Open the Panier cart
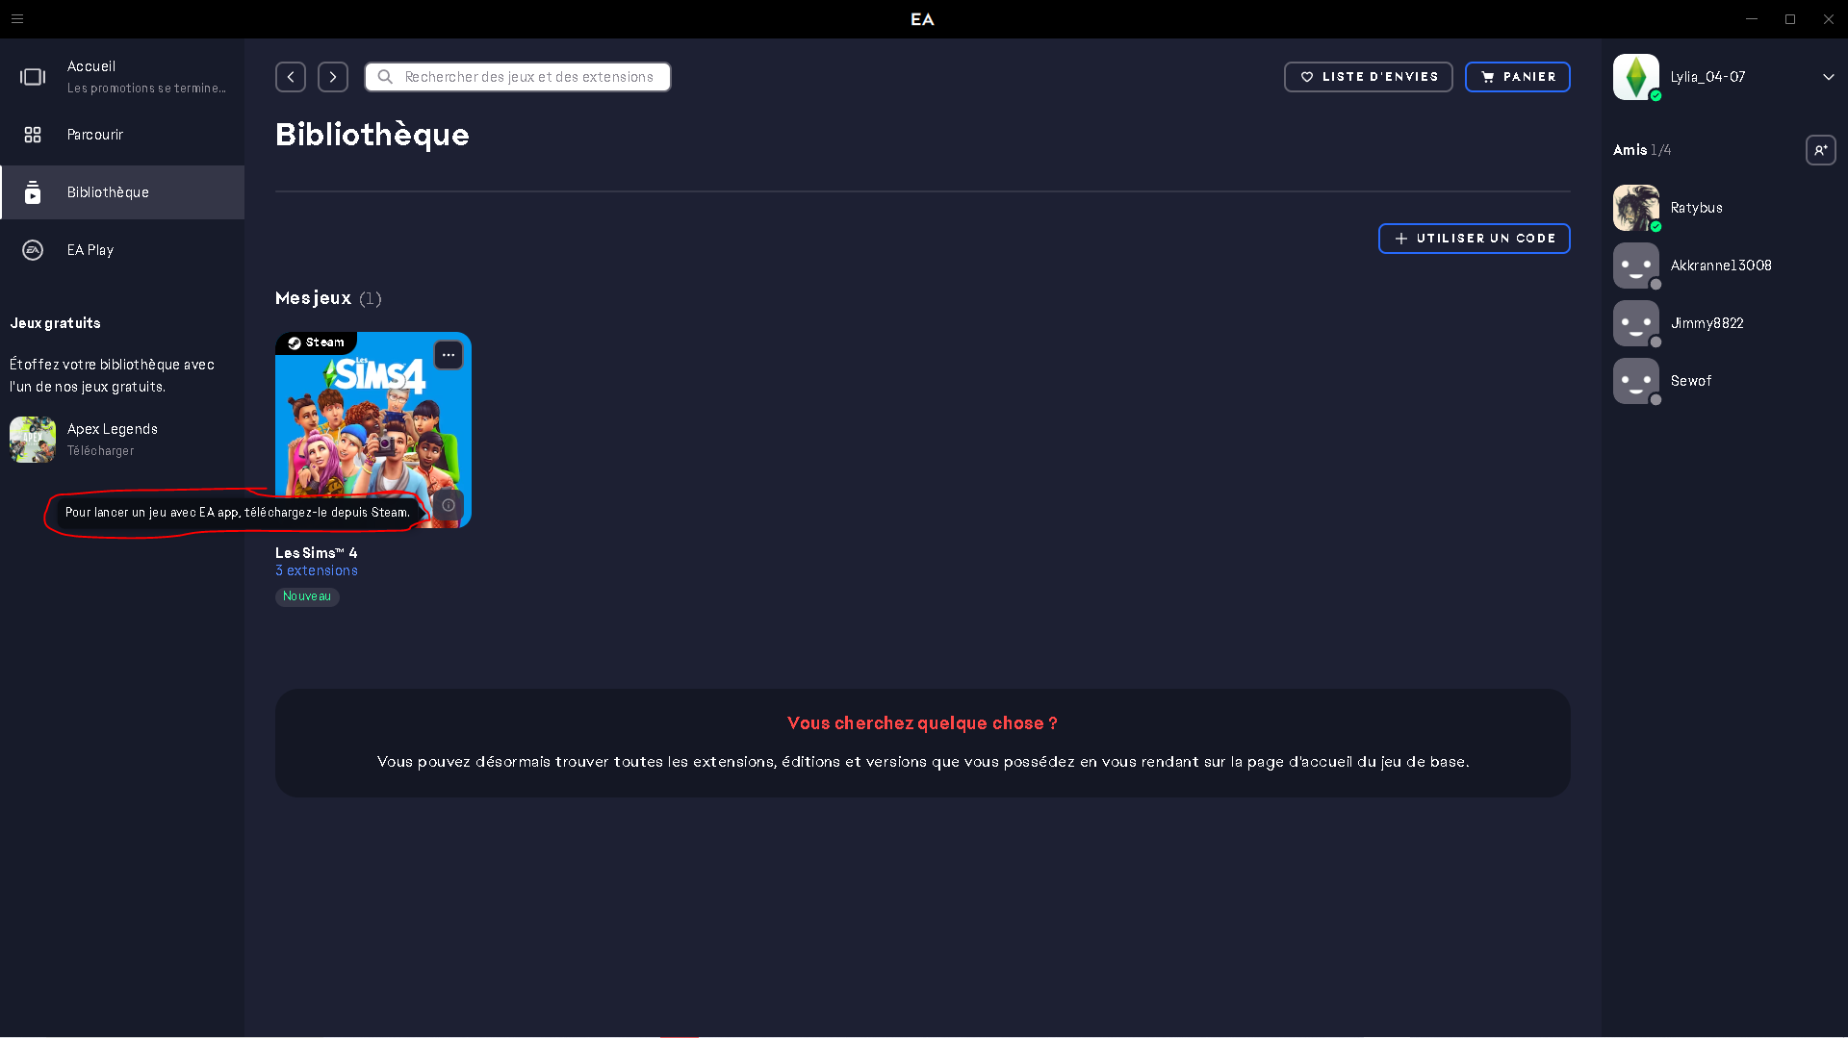Image resolution: width=1848 pixels, height=1038 pixels. click(1518, 77)
